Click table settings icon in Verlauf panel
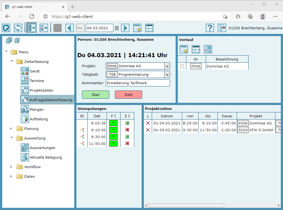 pos(184,49)
